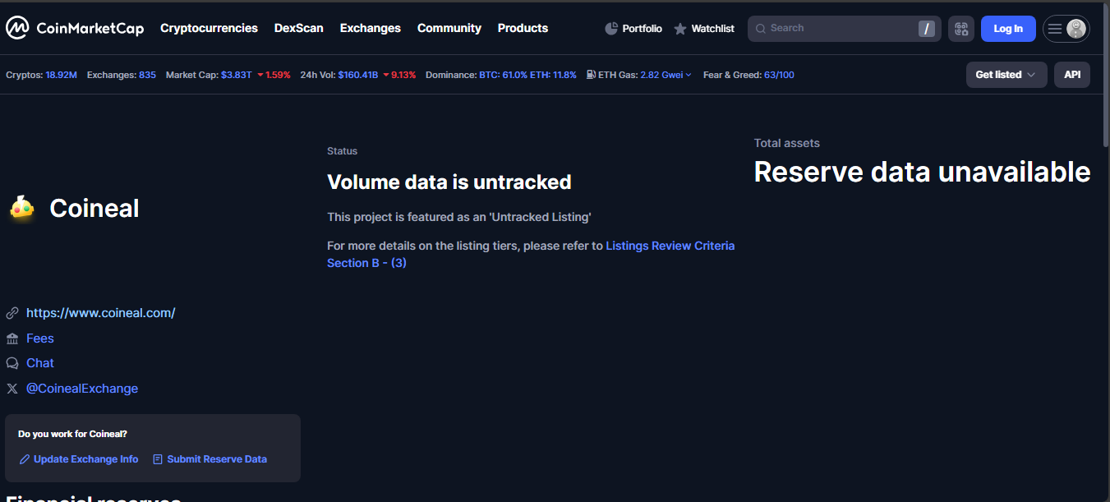Click the link icon beside coineal.com
Viewport: 1110px width, 502px height.
click(12, 313)
